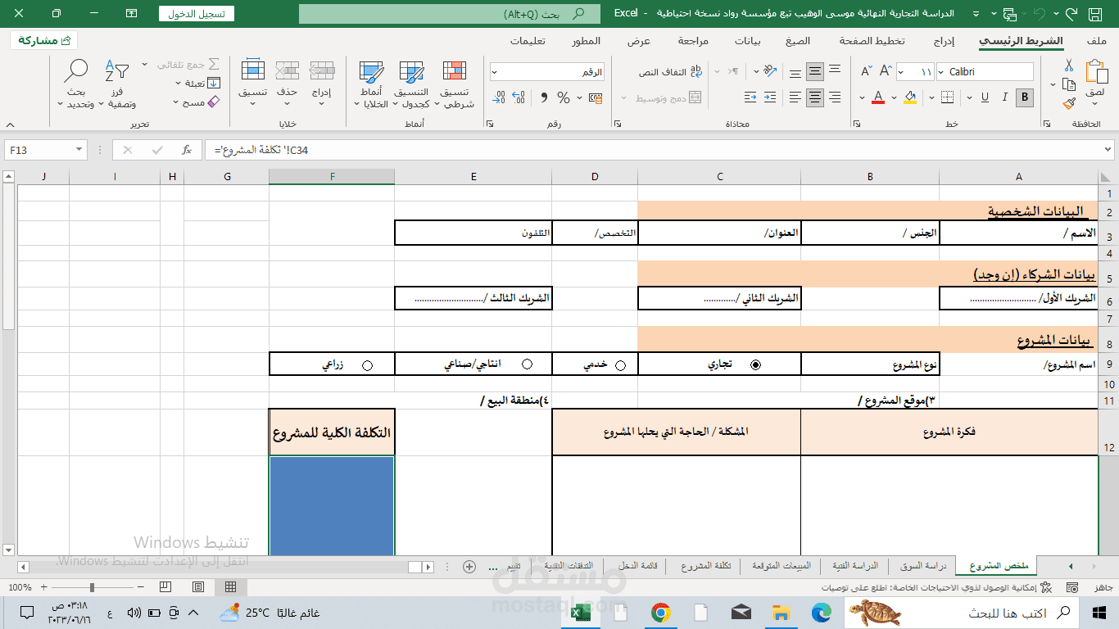The image size is (1119, 629).
Task: Apply the yellow fill color bucket
Action: click(x=911, y=97)
